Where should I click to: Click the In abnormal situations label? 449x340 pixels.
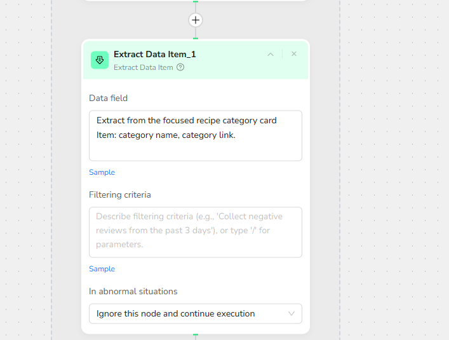tap(133, 292)
